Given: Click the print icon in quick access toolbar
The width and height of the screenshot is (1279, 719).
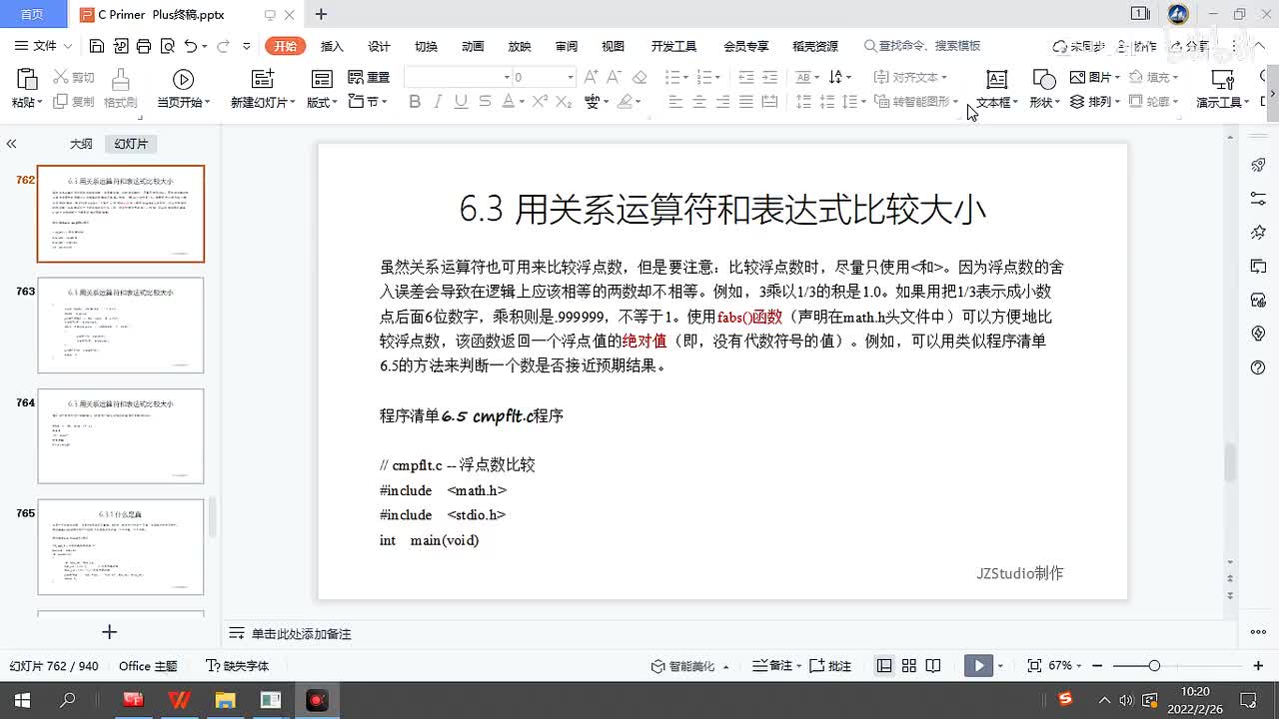Looking at the screenshot, I should point(144,46).
